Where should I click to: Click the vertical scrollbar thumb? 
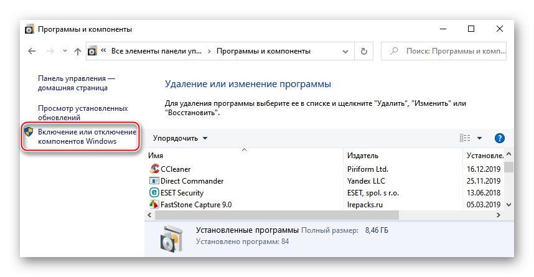[509, 167]
